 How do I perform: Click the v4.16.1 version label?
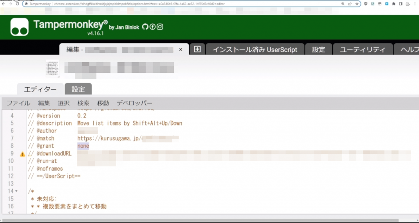click(95, 34)
